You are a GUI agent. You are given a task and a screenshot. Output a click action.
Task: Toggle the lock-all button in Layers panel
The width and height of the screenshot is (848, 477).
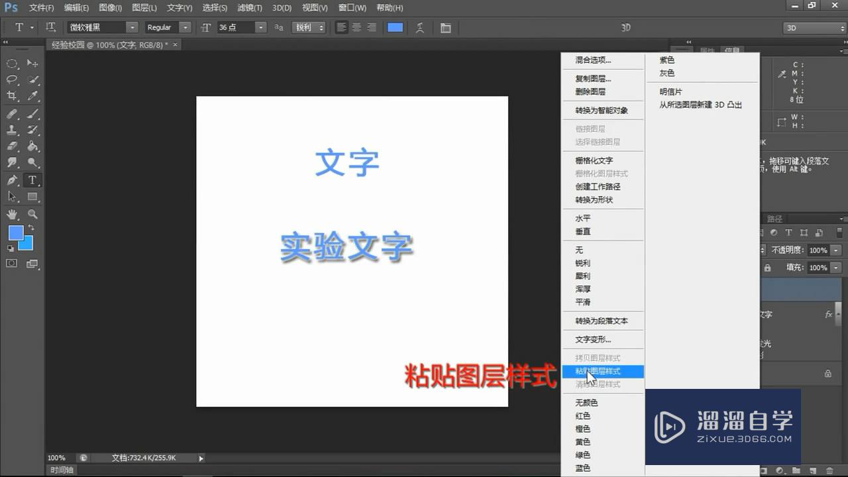tap(767, 268)
